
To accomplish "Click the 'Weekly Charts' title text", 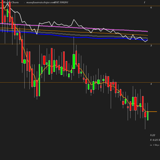I will click(11, 2).
